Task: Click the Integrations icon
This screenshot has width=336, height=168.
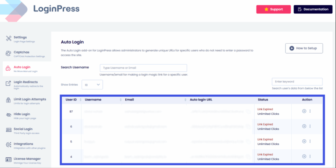Action: [8, 145]
